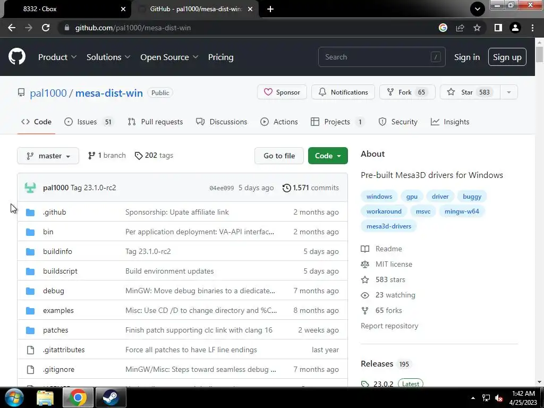Click the GitHub octocat logo
Screen dimensions: 544x408
tap(17, 57)
